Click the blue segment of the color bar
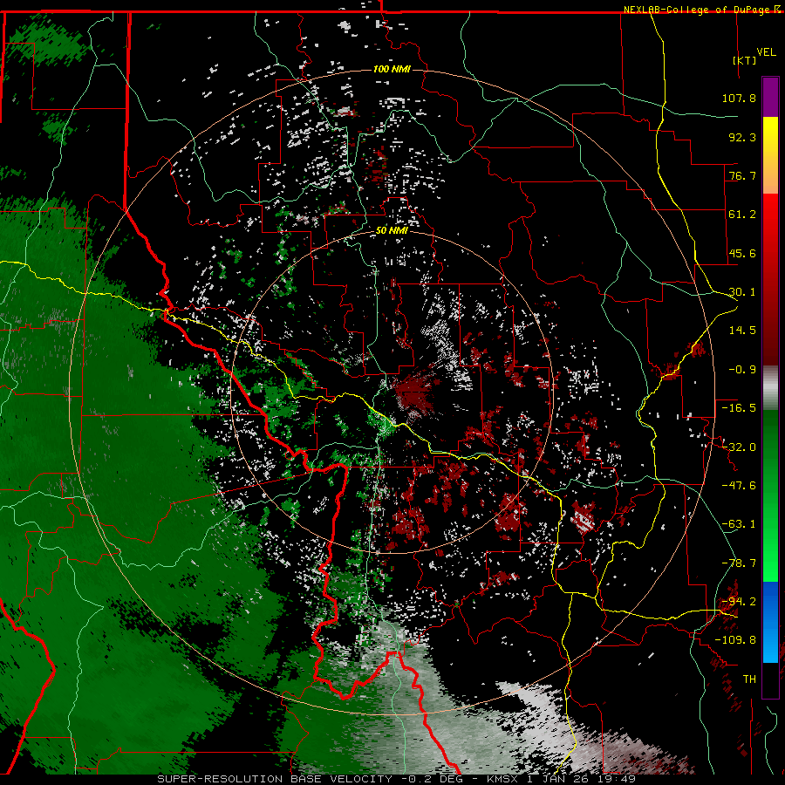The height and width of the screenshot is (785, 785). 770,621
